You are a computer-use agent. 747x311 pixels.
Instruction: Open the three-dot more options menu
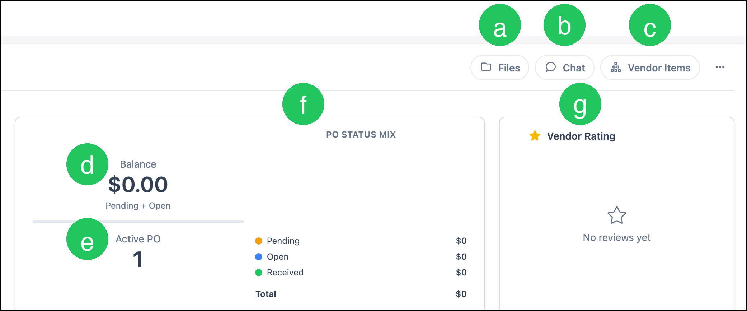(x=720, y=67)
